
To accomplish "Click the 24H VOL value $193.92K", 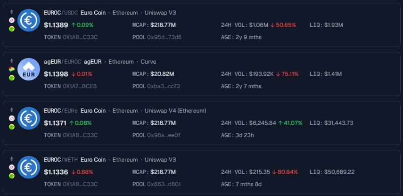I will (x=259, y=74).
